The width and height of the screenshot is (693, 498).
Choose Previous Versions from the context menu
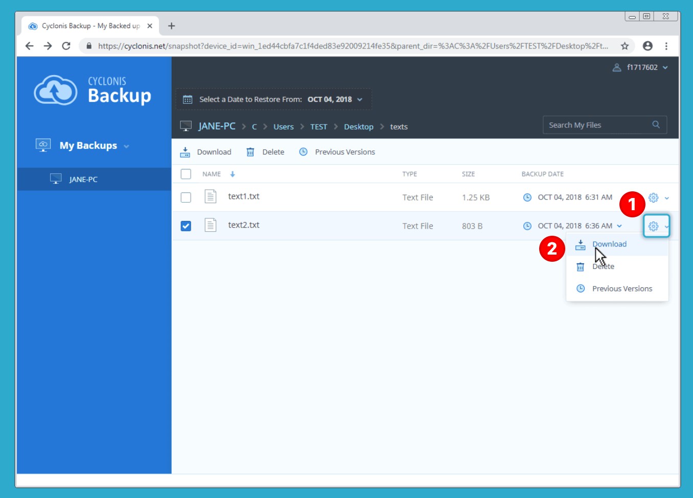tap(621, 289)
